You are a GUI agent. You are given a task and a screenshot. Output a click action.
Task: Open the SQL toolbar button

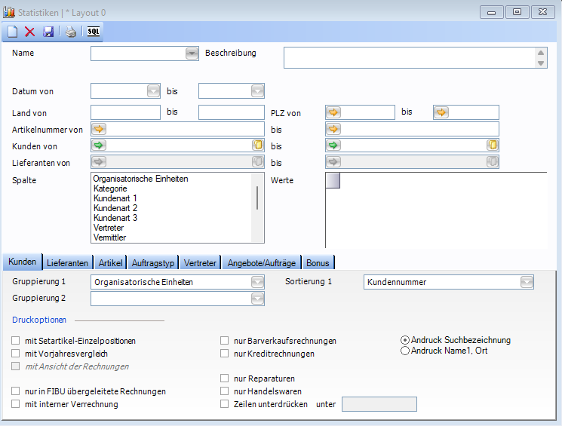tap(93, 32)
